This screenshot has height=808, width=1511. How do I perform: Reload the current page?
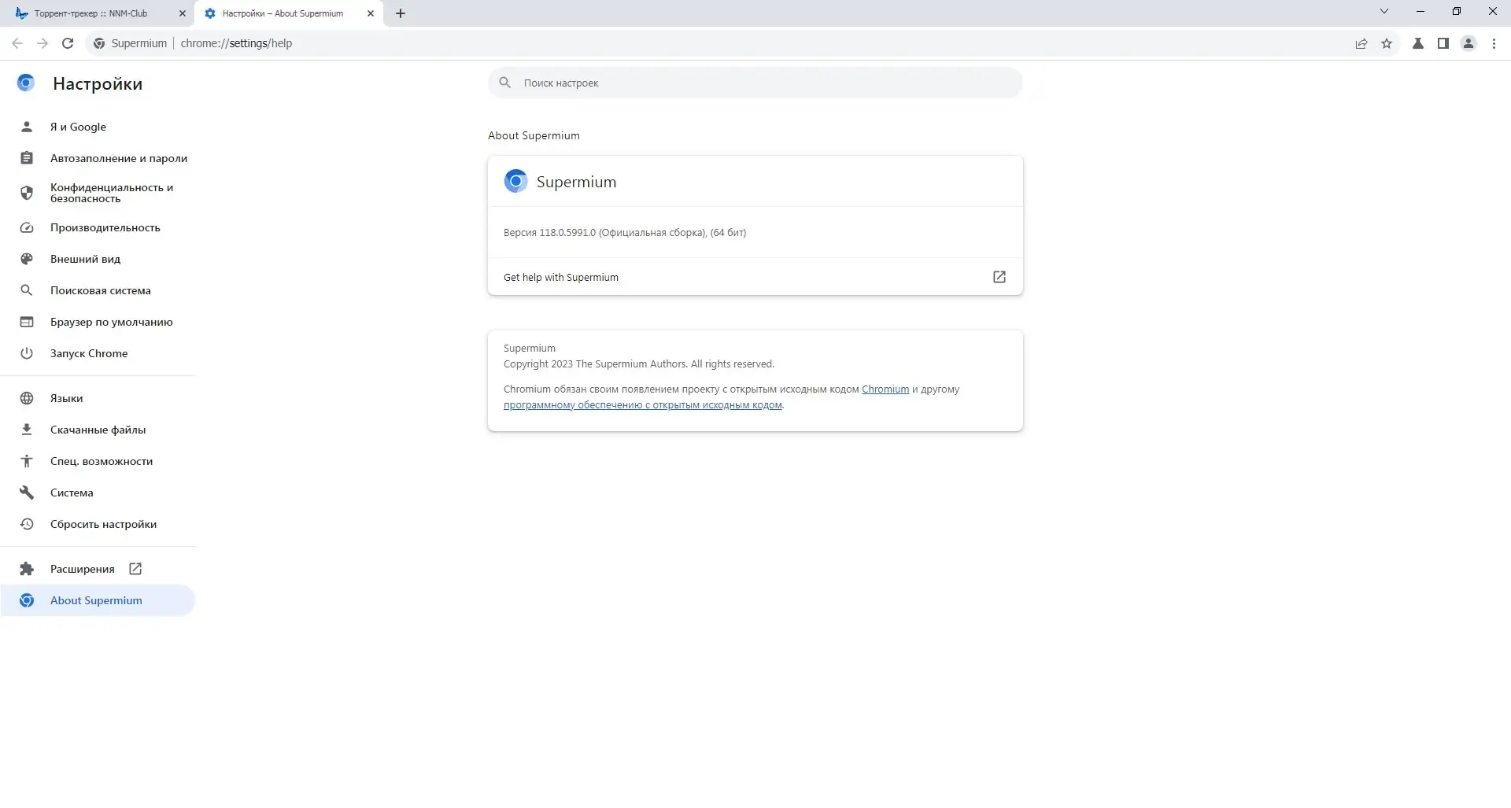tap(68, 43)
